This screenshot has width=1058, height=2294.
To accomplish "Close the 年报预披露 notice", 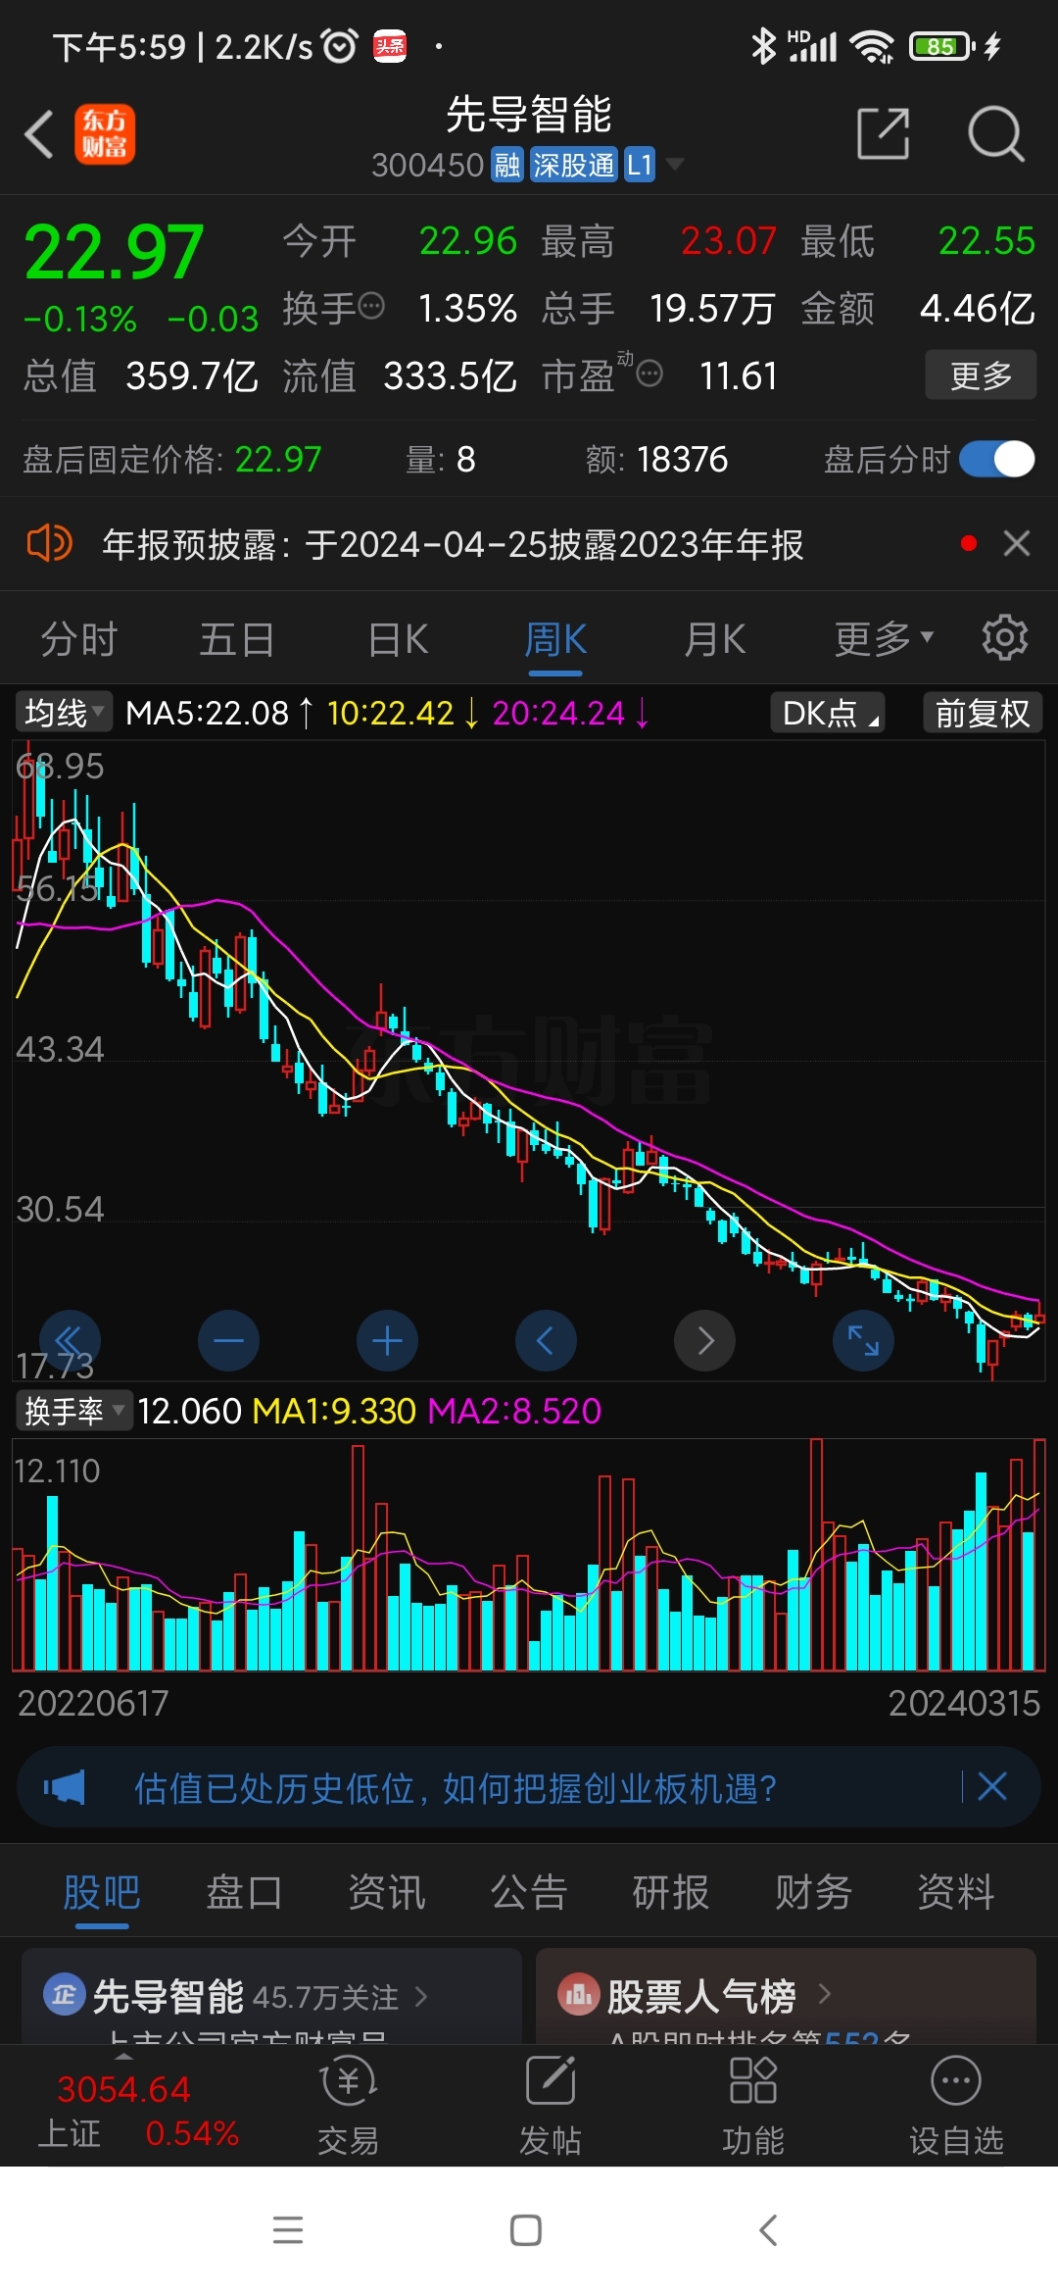I will (1017, 543).
